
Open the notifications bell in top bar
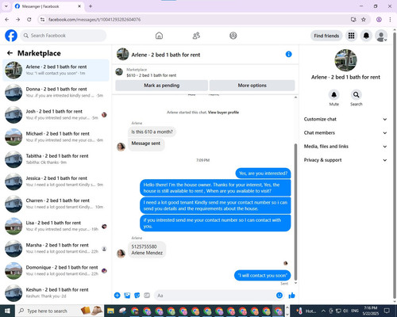click(x=366, y=36)
